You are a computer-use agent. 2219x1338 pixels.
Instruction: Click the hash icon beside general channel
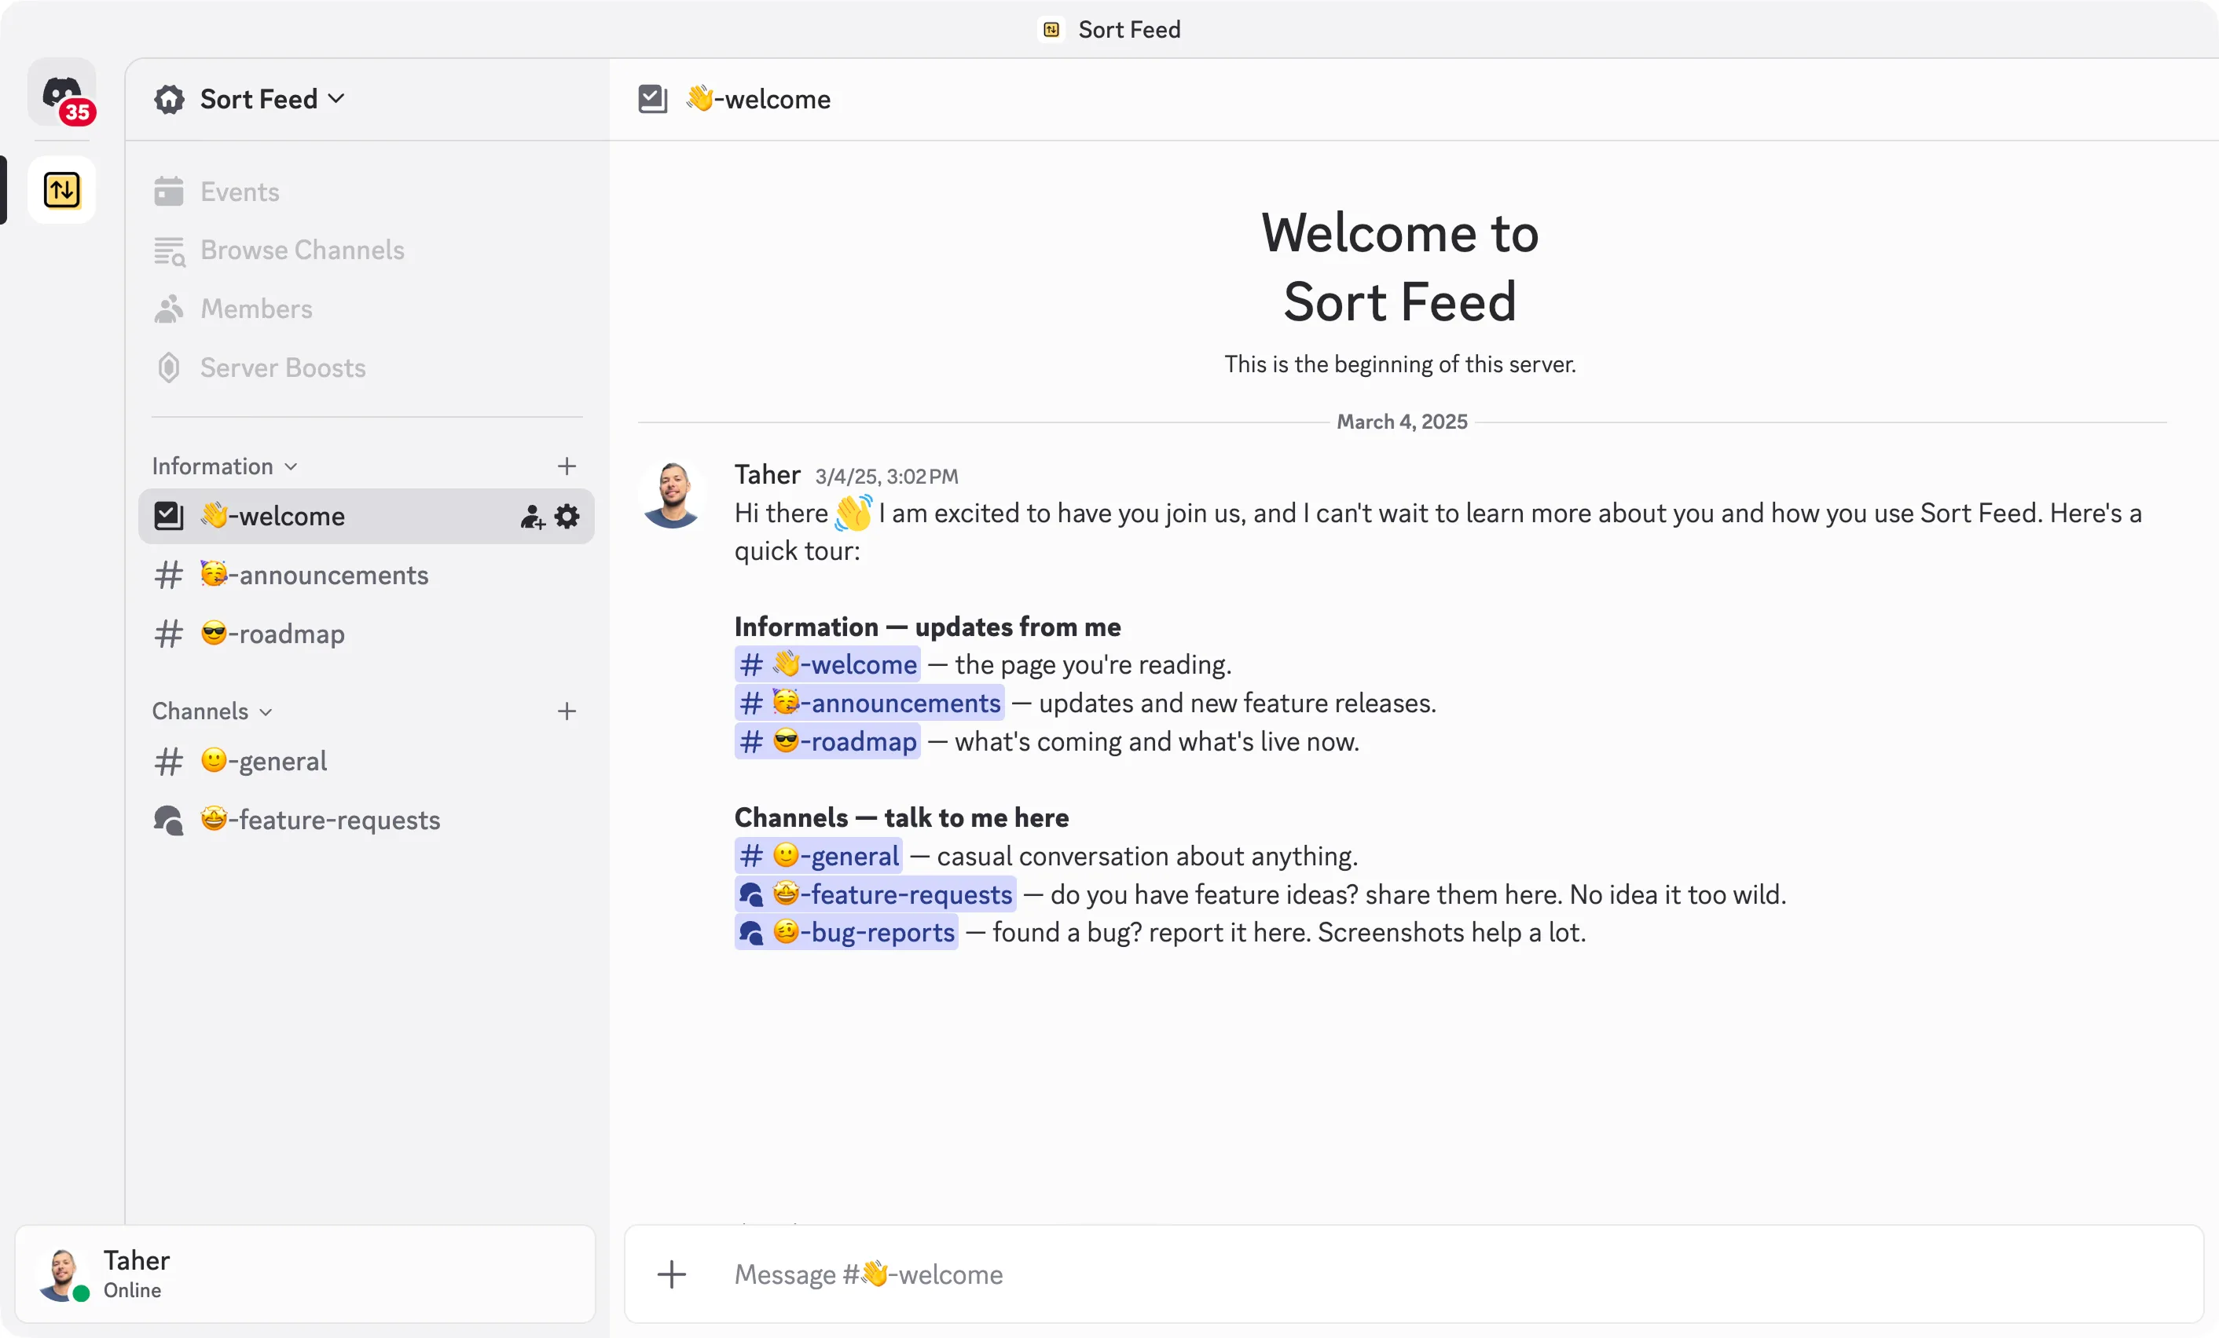(x=168, y=761)
